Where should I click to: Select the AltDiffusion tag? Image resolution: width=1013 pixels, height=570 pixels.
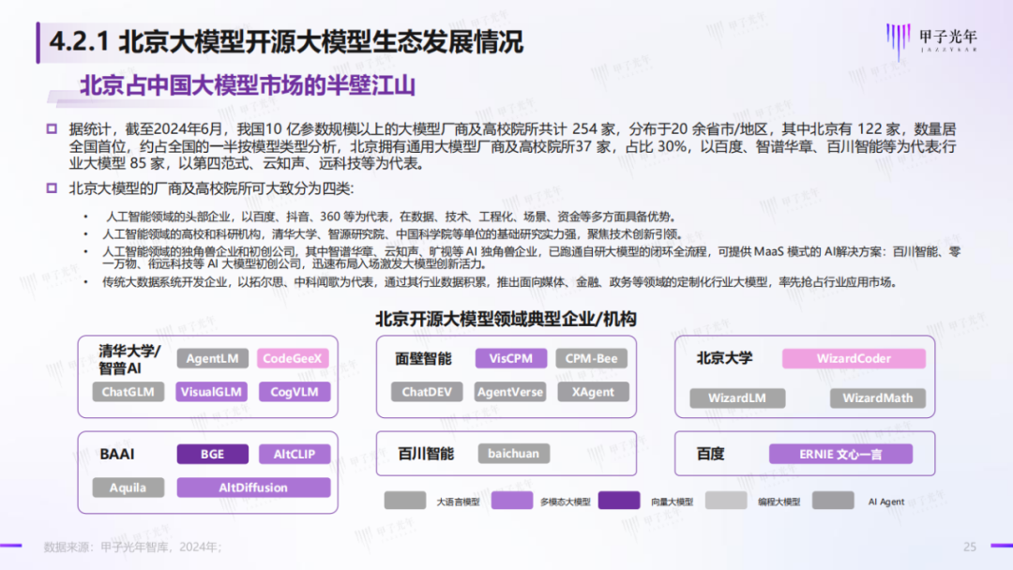253,487
